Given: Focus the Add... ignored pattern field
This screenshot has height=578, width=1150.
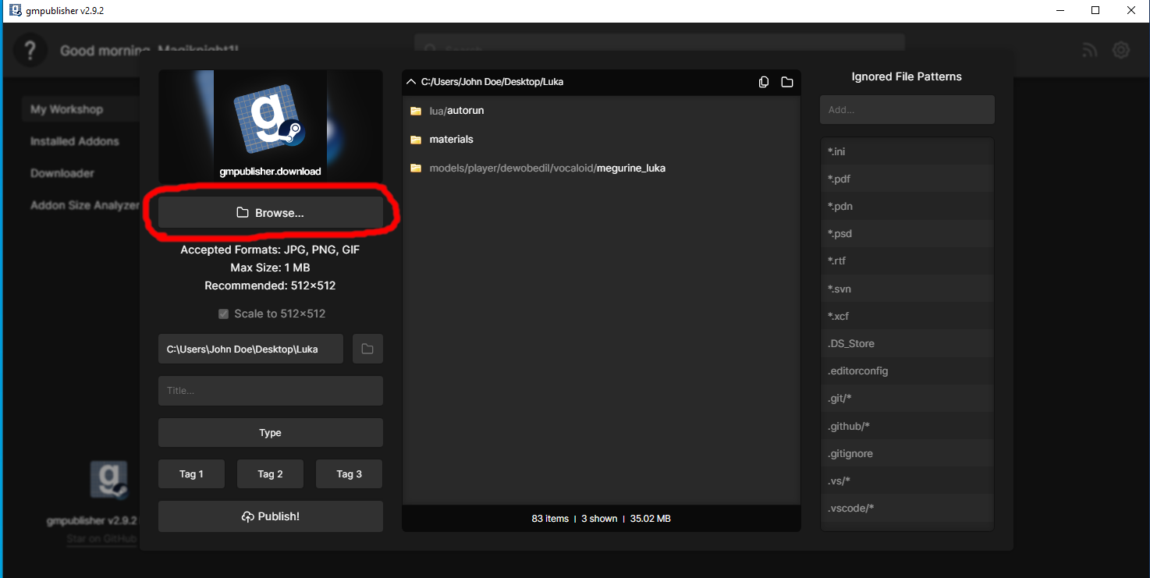Looking at the screenshot, I should pos(907,110).
